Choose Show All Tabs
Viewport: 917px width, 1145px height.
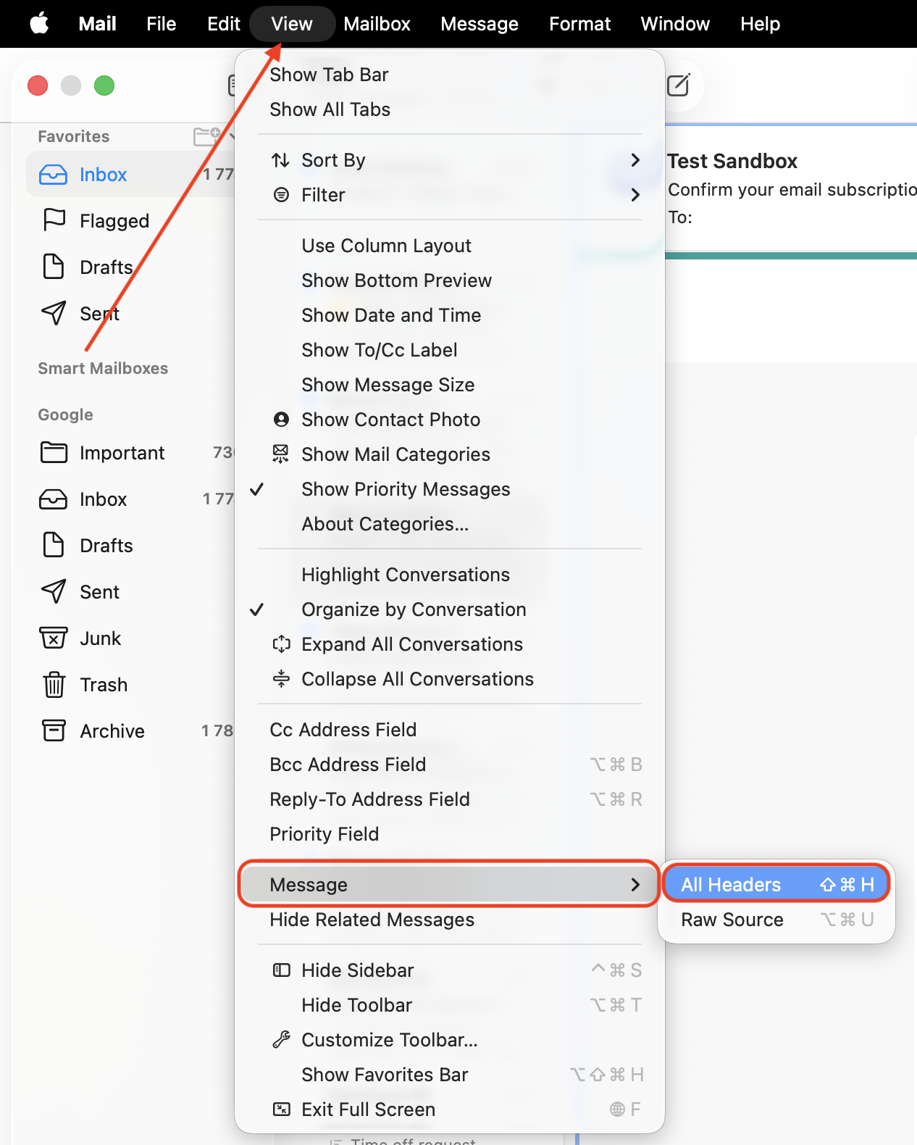(x=450, y=109)
